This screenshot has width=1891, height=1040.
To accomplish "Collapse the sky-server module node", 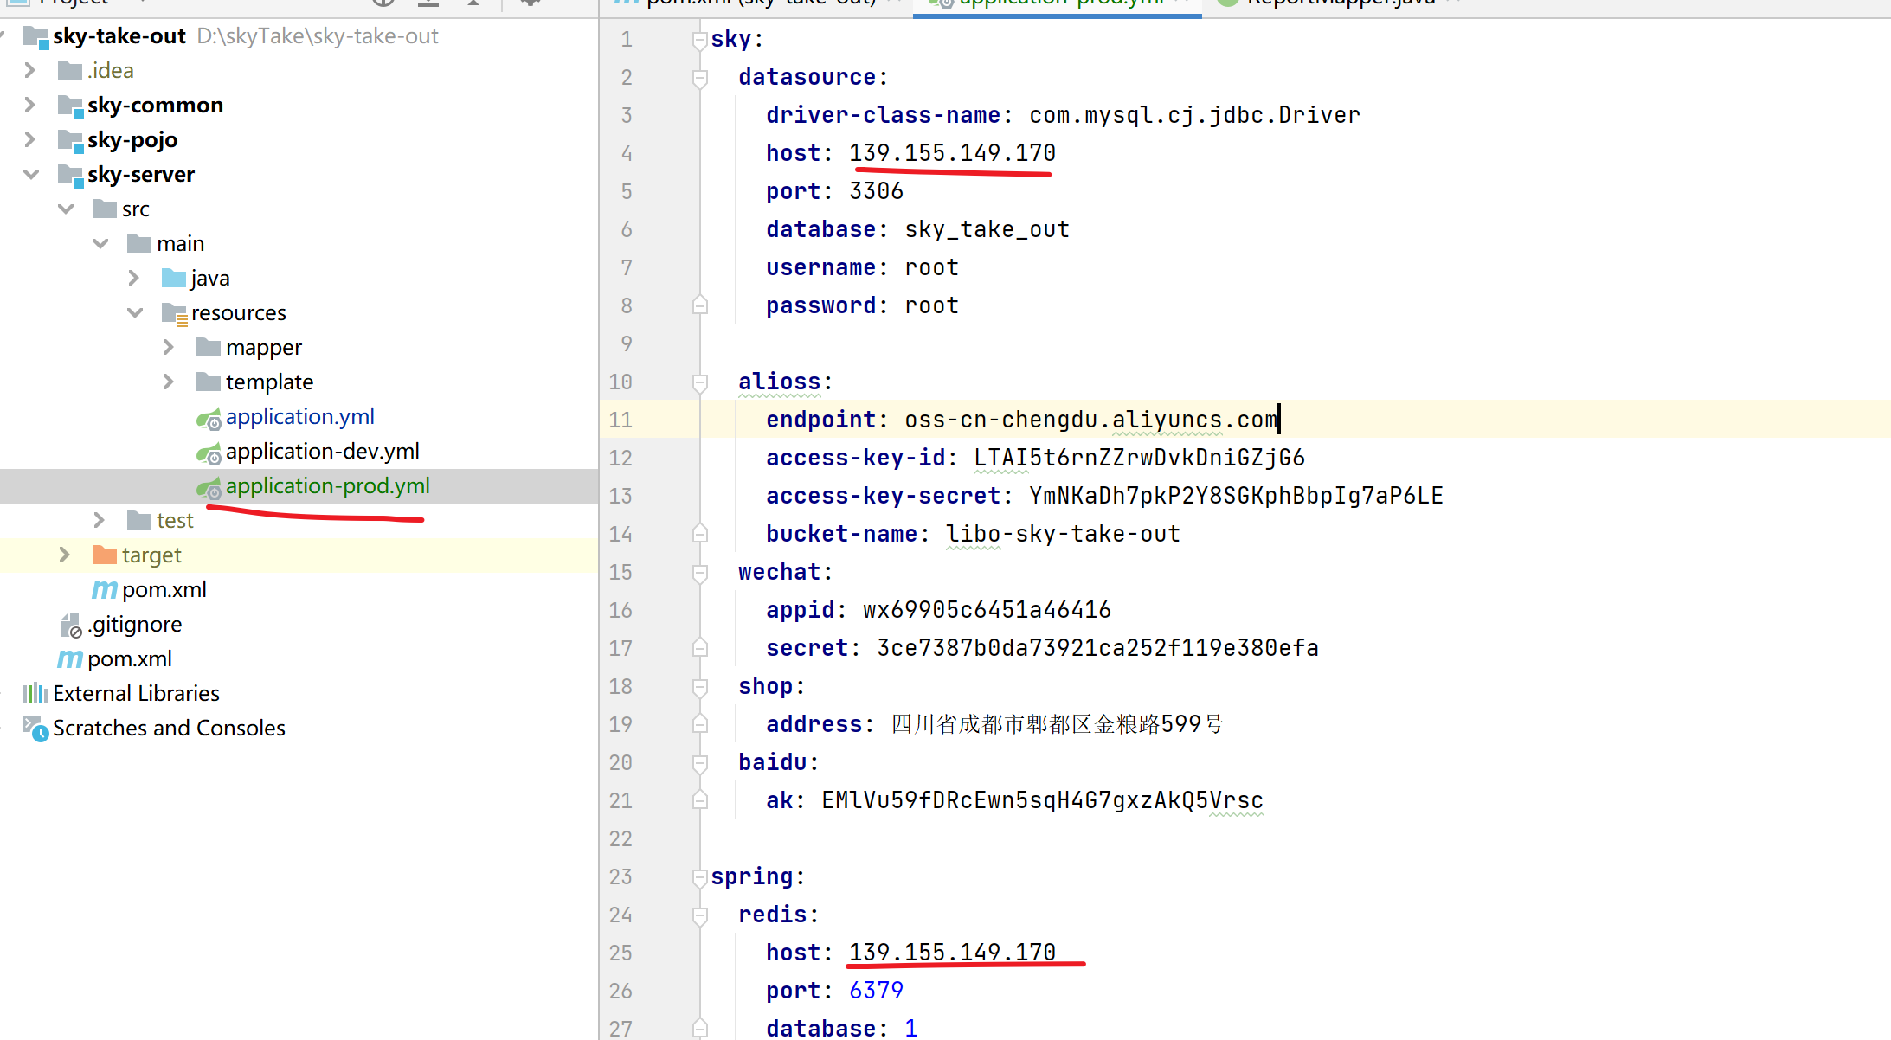I will click(31, 174).
